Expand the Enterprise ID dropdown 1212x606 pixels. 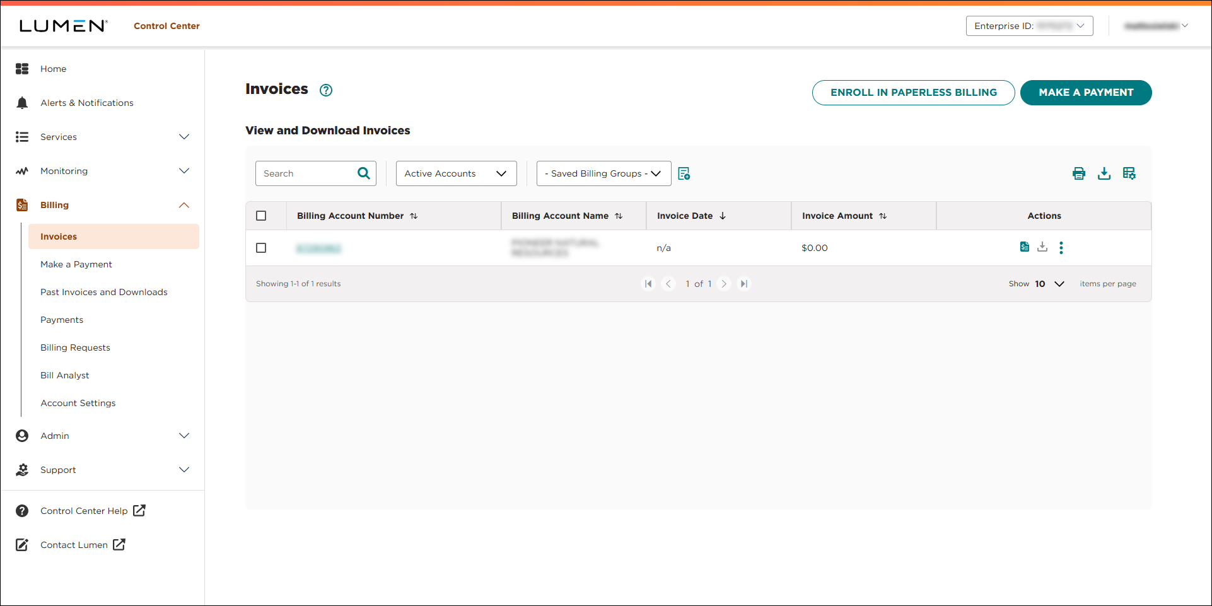(x=1029, y=26)
